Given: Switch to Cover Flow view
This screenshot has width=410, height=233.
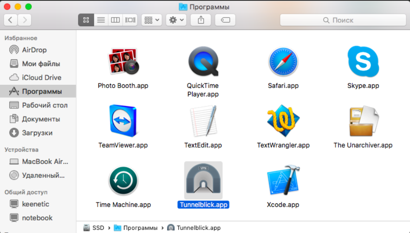Looking at the screenshot, I should tap(130, 20).
